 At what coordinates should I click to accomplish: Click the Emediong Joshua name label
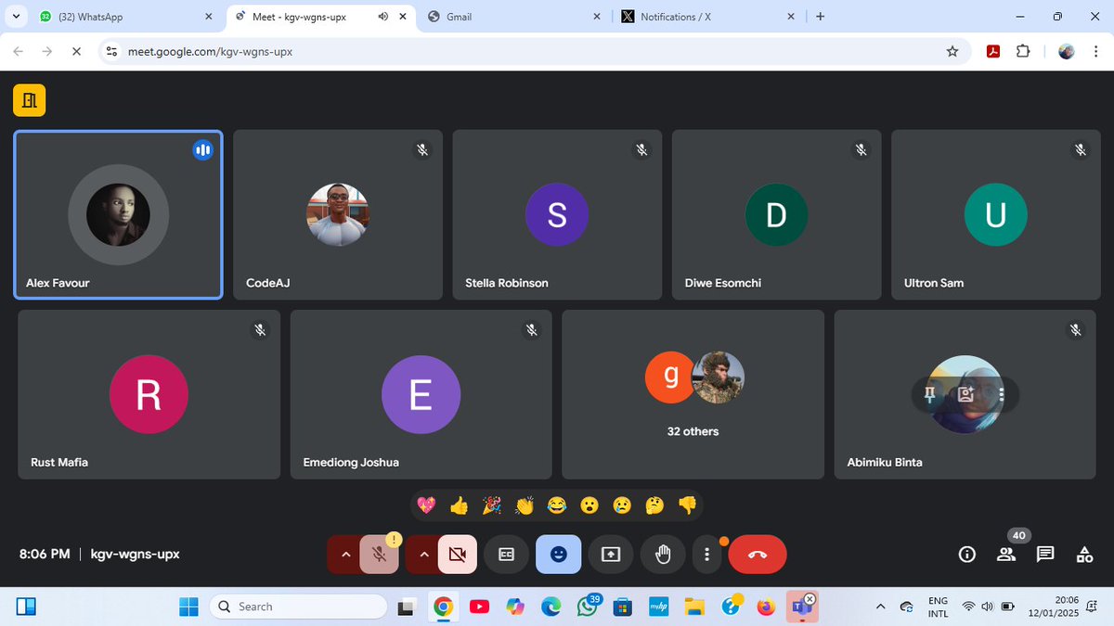click(x=351, y=462)
